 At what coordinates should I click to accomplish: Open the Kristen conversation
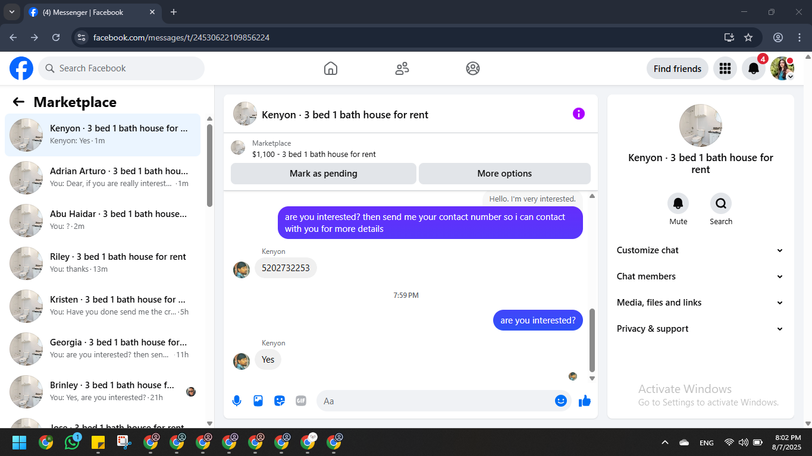click(x=102, y=306)
